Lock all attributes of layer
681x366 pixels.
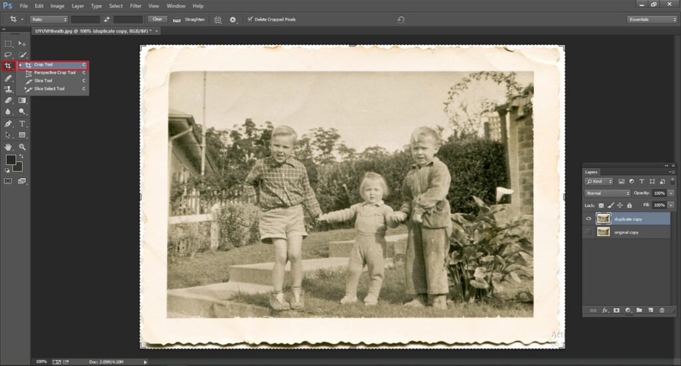click(x=629, y=205)
